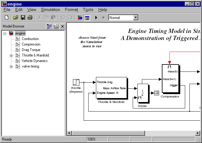Expand the Throttle & Manifold tree node

(11, 56)
